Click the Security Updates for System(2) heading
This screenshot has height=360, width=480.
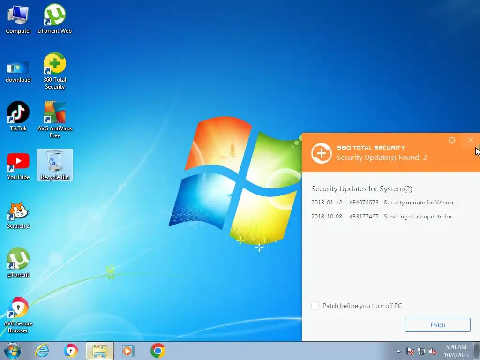click(362, 189)
